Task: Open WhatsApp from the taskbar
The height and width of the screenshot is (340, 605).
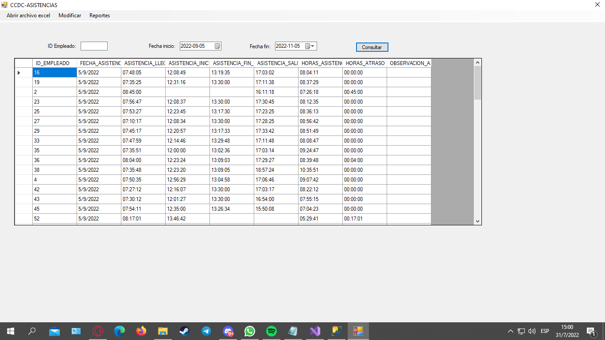Action: (x=250, y=331)
